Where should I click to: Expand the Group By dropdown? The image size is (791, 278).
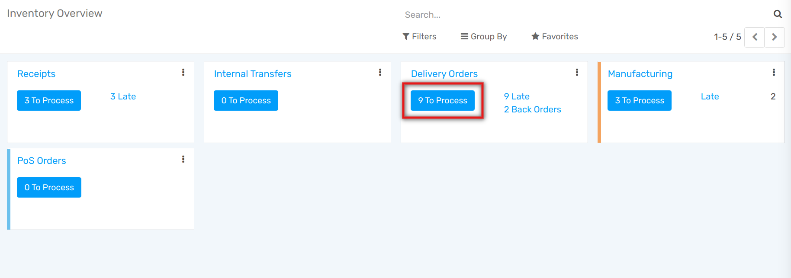point(483,37)
